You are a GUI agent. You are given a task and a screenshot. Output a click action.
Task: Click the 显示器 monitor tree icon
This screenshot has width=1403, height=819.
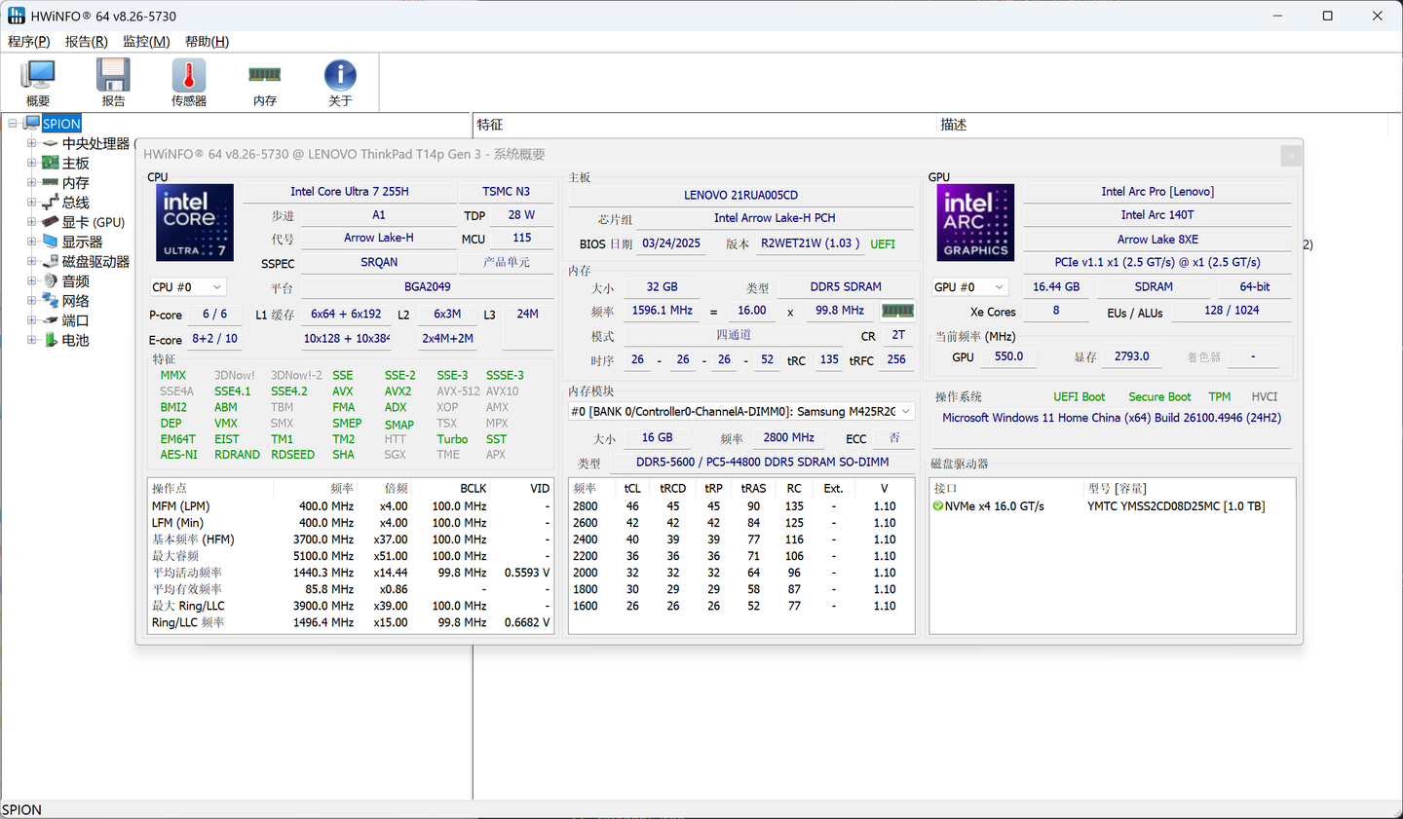[51, 242]
